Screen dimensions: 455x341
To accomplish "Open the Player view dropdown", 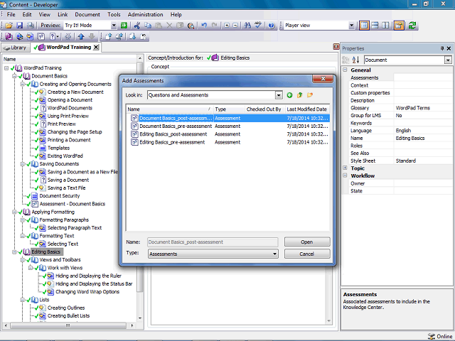I will (x=351, y=26).
